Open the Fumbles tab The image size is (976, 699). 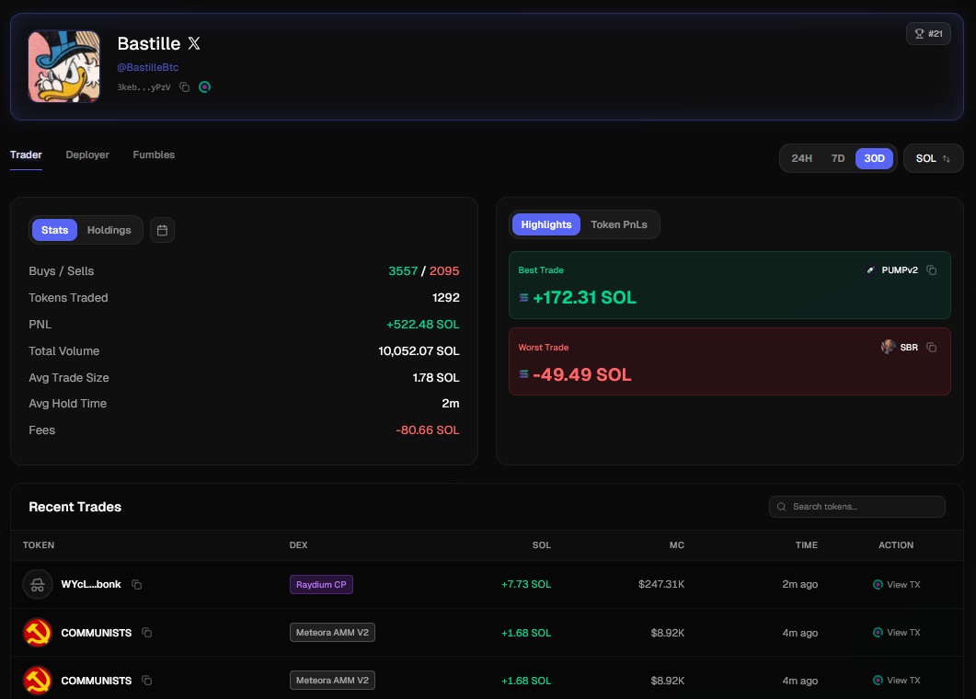click(154, 155)
